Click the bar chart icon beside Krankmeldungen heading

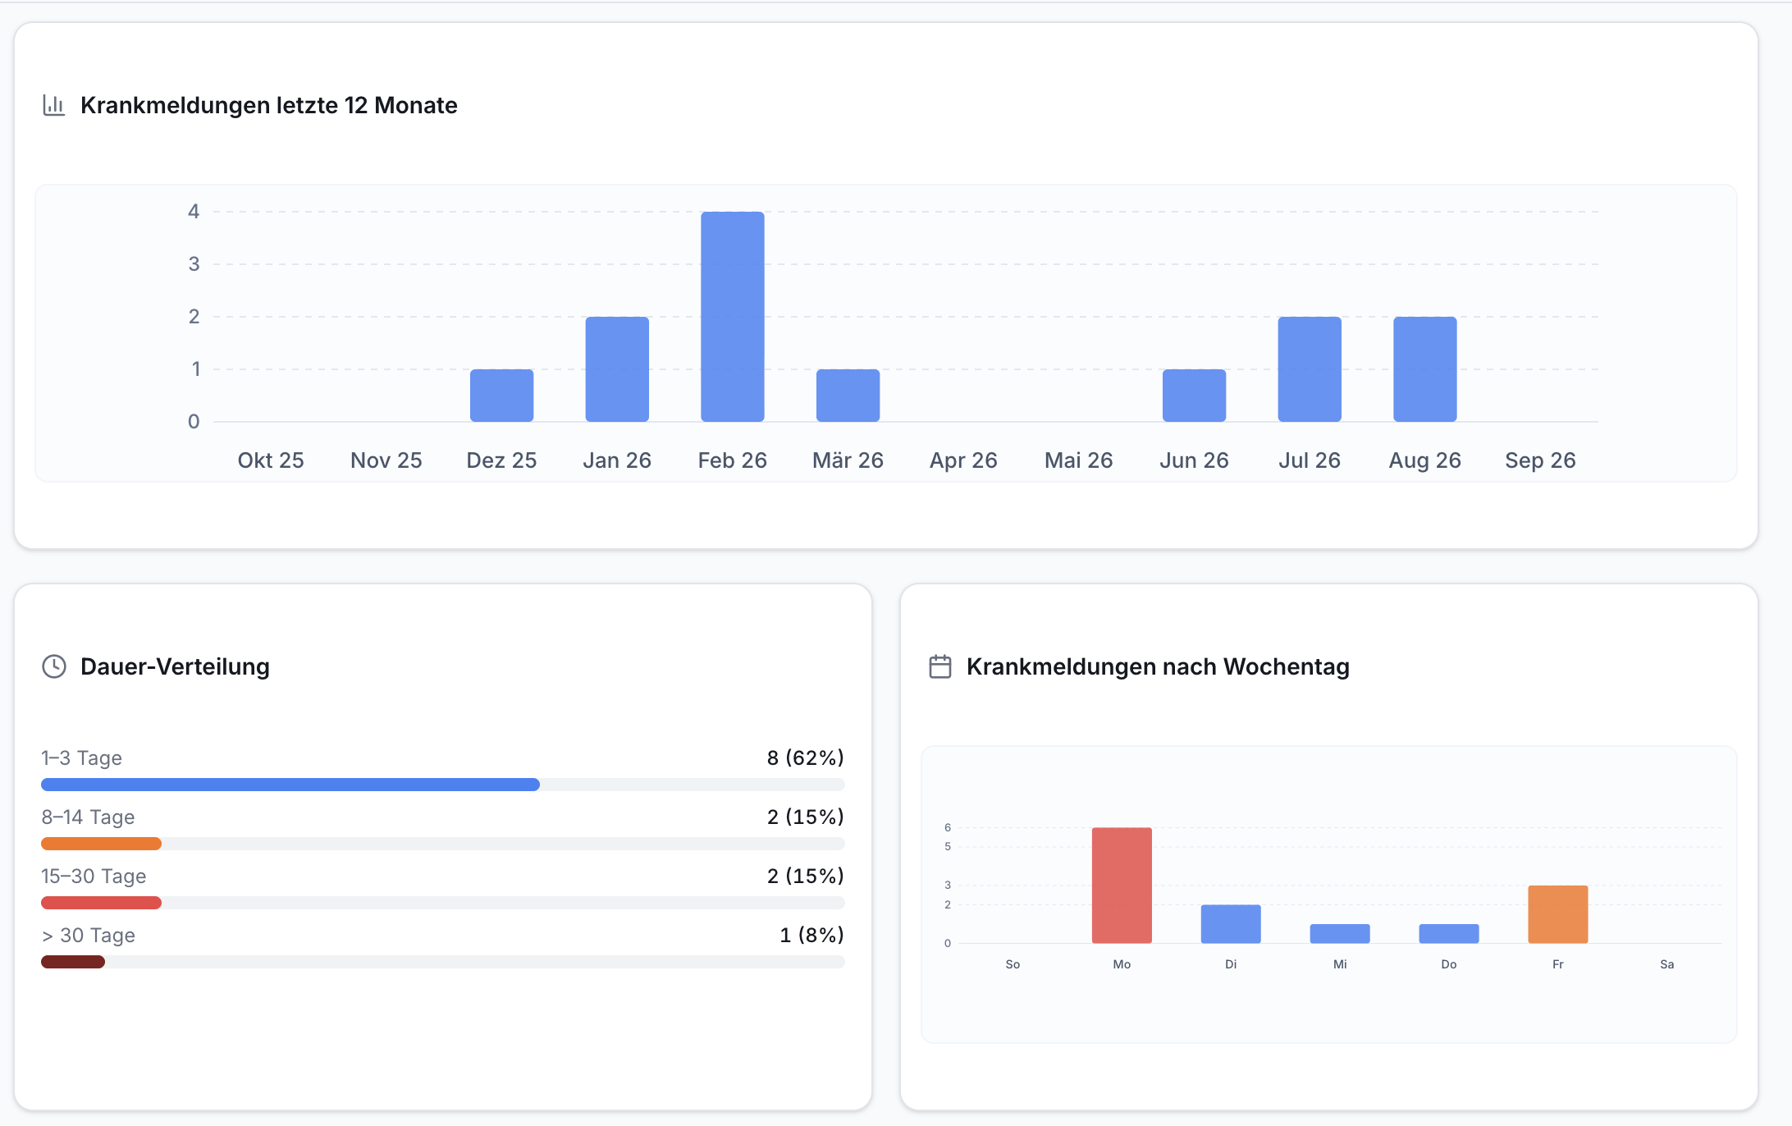pyautogui.click(x=54, y=105)
